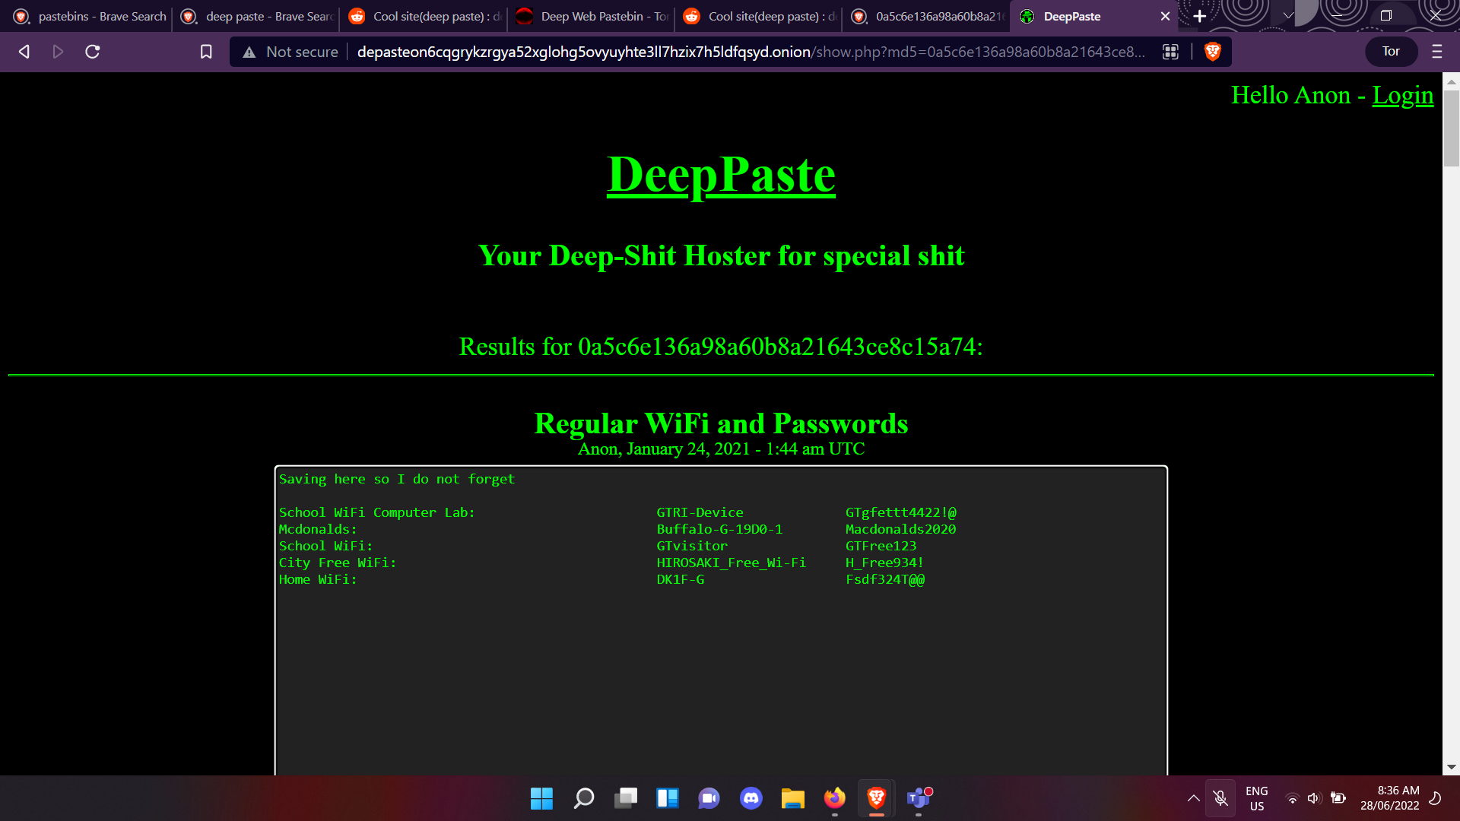This screenshot has height=821, width=1460.
Task: Click the Login link
Action: [1402, 95]
